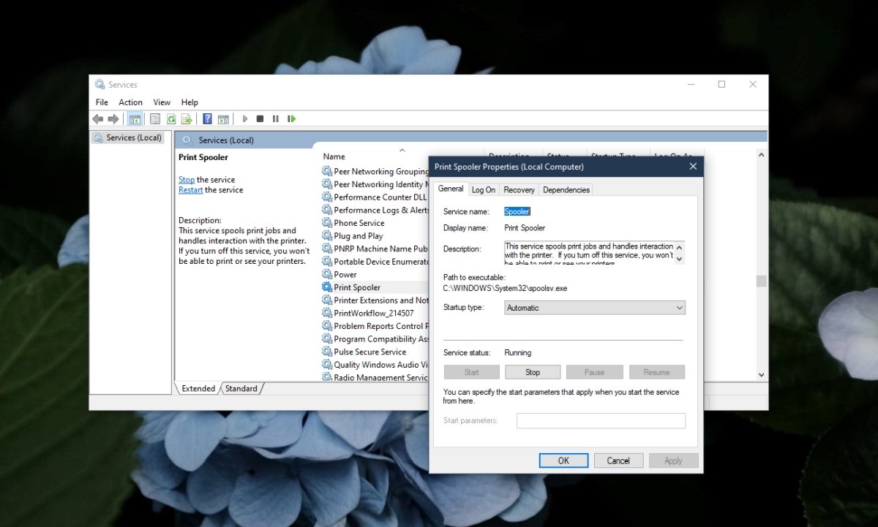Switch to the Dependencies tab
The height and width of the screenshot is (527, 878).
[x=566, y=190]
